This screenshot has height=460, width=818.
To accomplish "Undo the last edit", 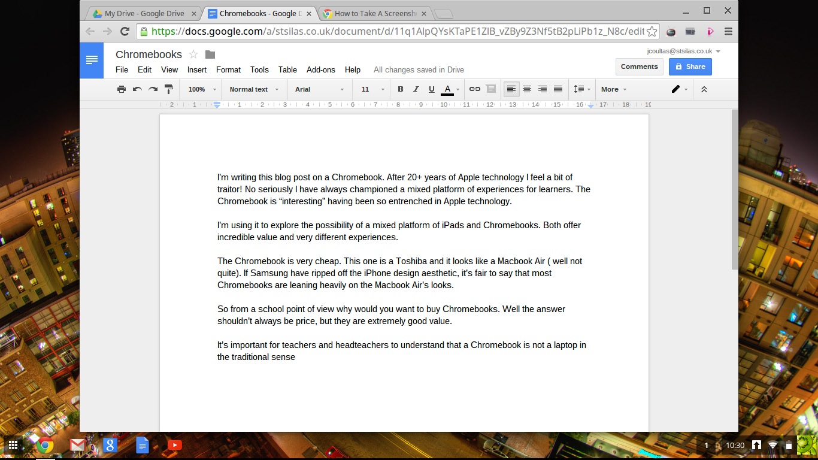I will [137, 89].
